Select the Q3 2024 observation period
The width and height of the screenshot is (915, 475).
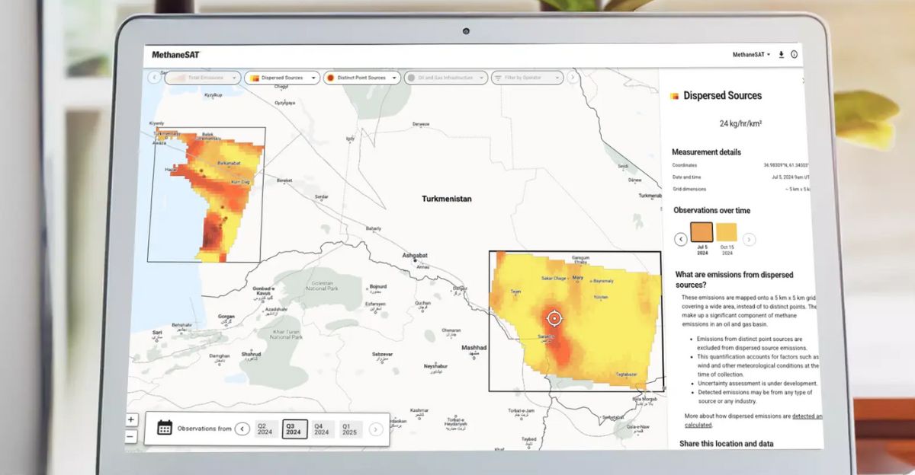tap(294, 429)
